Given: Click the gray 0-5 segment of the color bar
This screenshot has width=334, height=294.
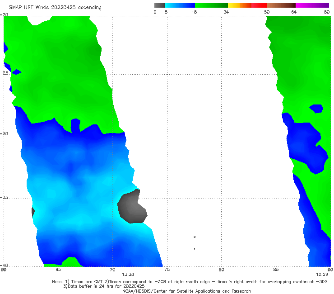Looking at the screenshot, I should tap(160, 5).
